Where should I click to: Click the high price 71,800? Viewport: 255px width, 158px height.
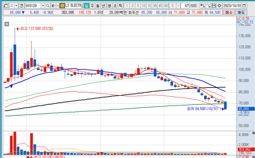[198, 12]
